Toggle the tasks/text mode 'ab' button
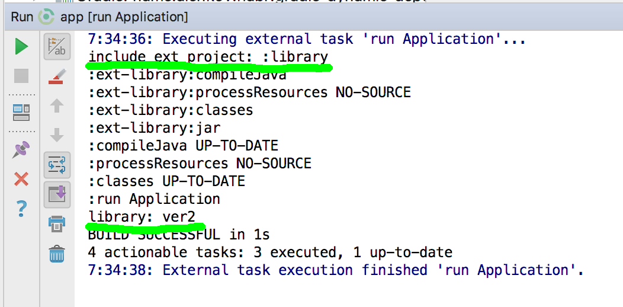The height and width of the screenshot is (307, 623). (57, 46)
